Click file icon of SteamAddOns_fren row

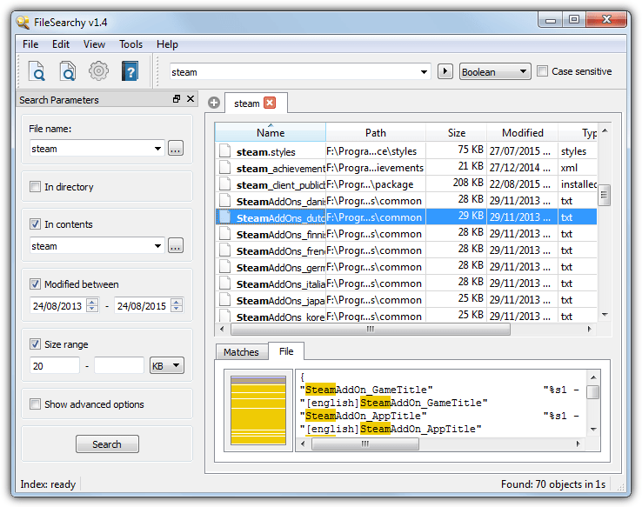click(224, 250)
